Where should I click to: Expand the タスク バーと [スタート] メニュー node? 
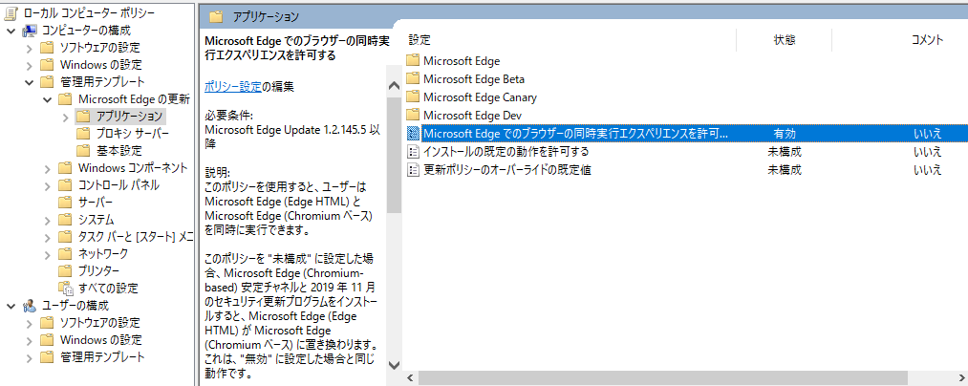pos(48,237)
